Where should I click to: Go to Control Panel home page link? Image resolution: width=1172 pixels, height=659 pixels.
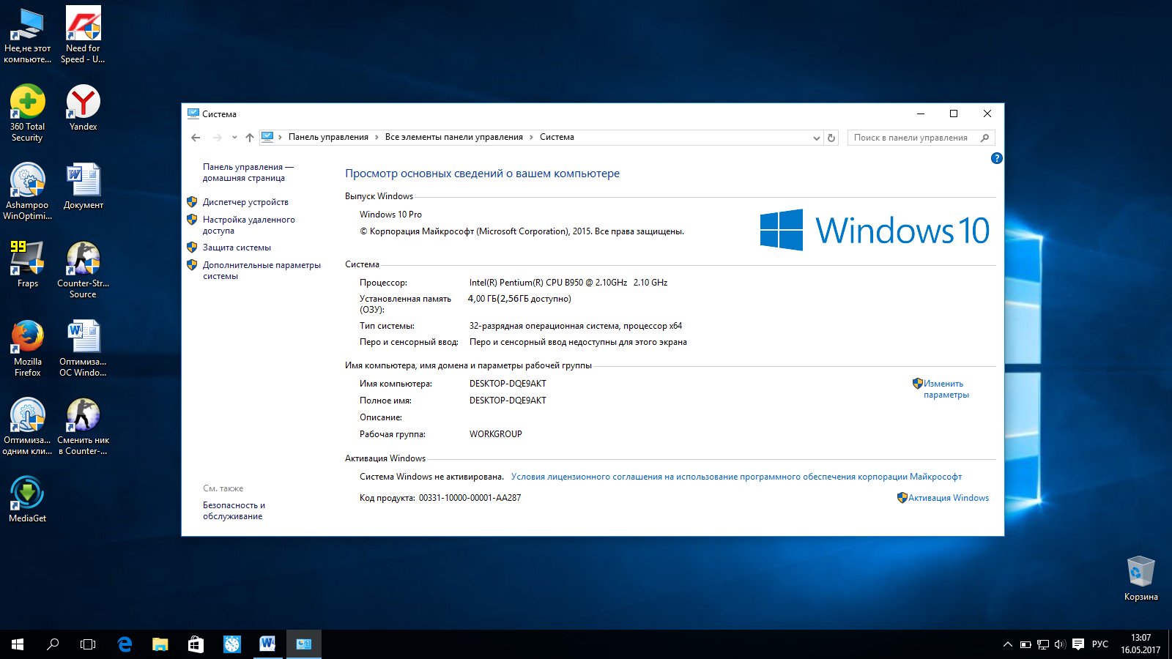pos(248,172)
